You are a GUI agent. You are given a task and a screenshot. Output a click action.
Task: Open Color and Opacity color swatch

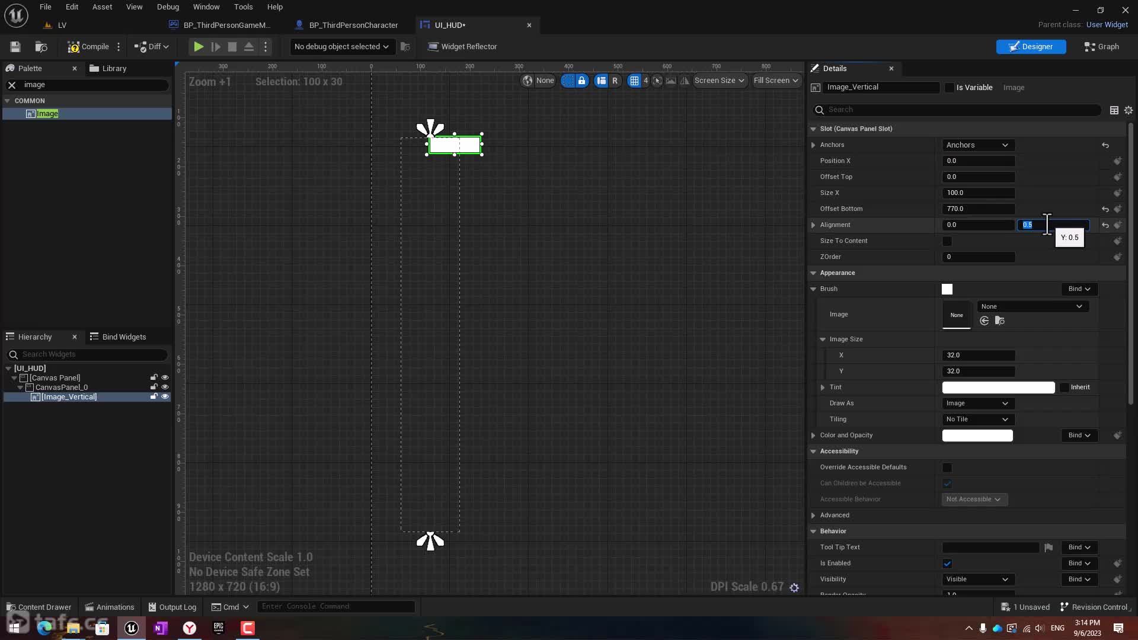tap(977, 436)
